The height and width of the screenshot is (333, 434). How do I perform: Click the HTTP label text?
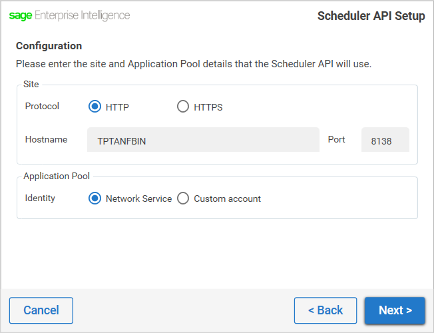(x=117, y=107)
